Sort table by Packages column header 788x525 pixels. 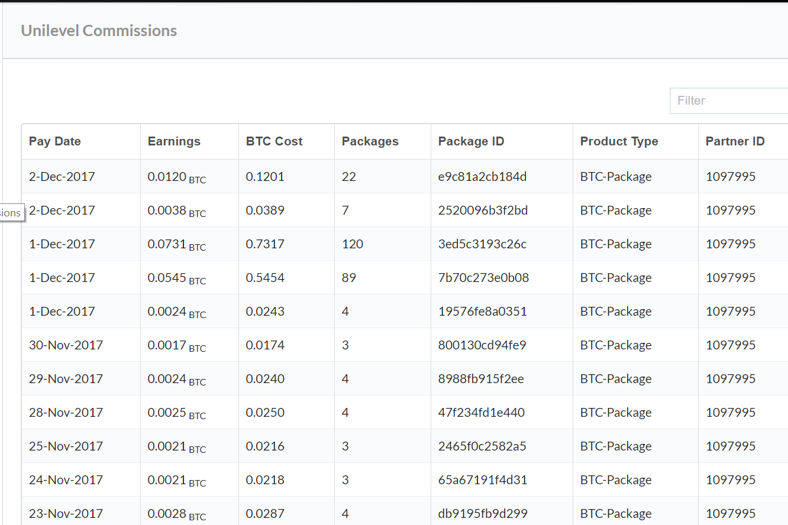(x=370, y=141)
